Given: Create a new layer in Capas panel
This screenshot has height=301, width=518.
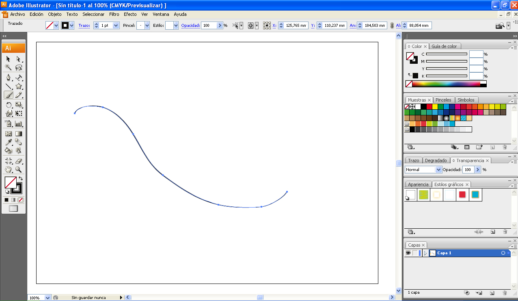Looking at the screenshot, I should point(492,293).
